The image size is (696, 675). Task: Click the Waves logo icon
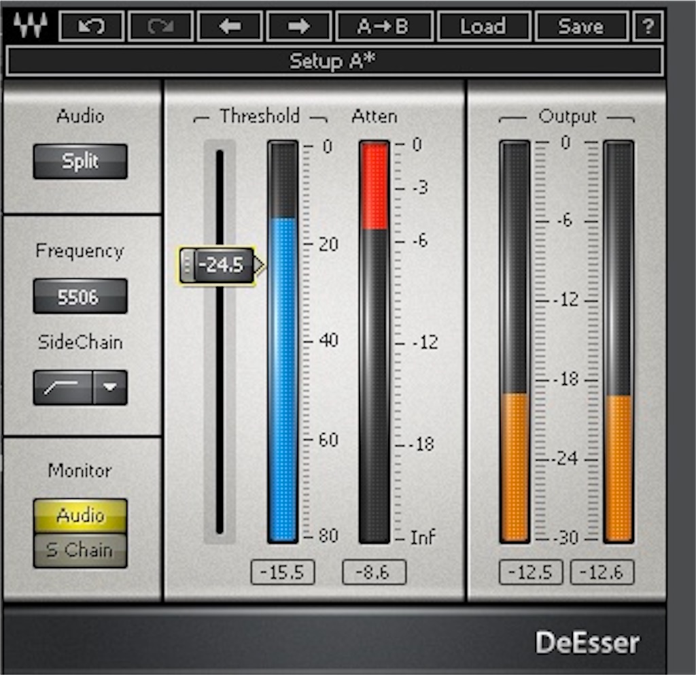(30, 25)
